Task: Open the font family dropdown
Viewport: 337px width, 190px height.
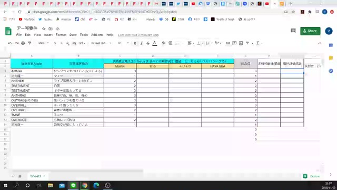Action: (x=102, y=43)
